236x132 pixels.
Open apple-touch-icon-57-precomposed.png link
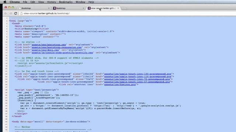pyautogui.click(x=137, y=82)
